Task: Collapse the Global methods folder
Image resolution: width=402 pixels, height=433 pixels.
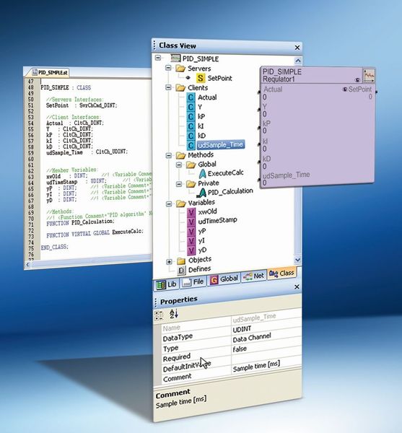Action: click(179, 165)
